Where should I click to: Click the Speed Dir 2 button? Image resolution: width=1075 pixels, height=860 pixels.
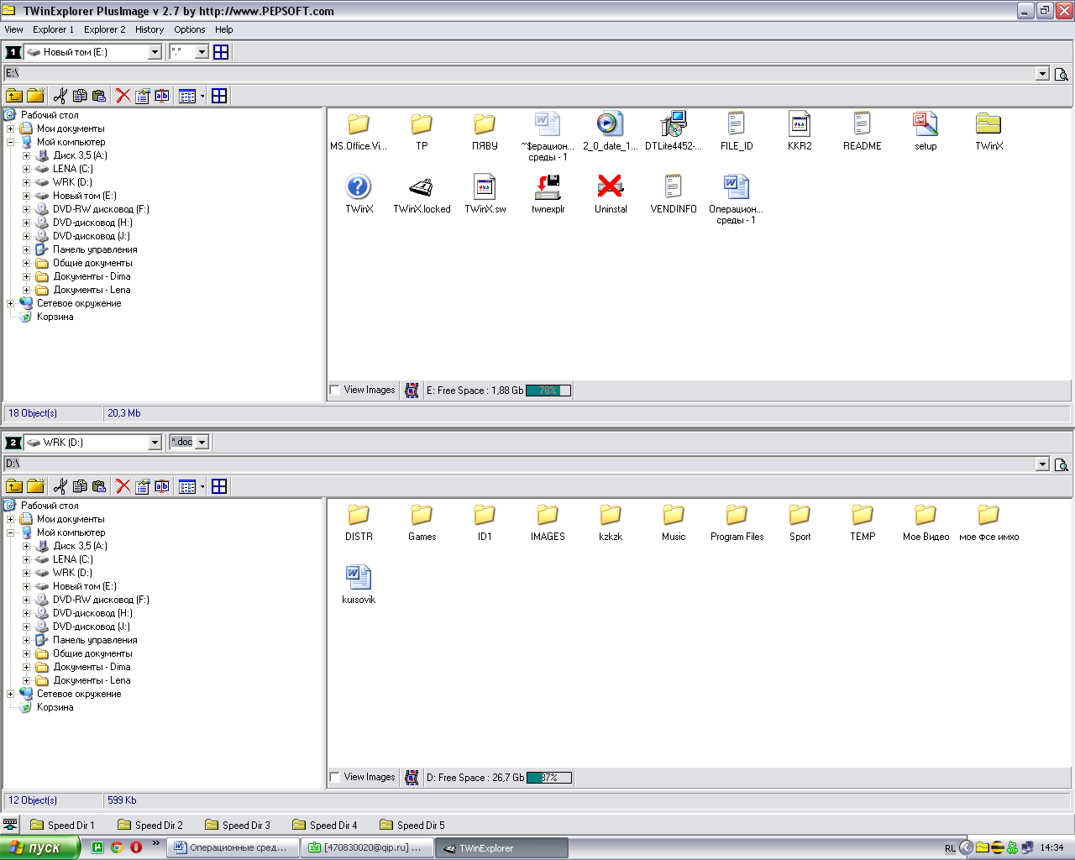[x=150, y=826]
